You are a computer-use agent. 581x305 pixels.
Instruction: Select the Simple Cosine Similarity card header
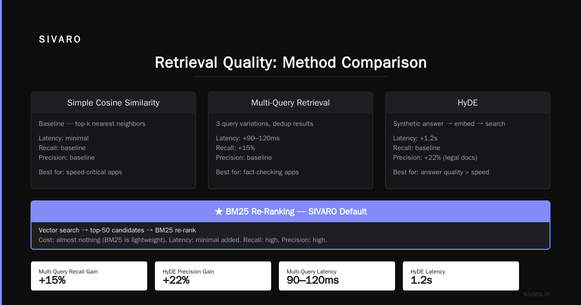click(x=113, y=103)
